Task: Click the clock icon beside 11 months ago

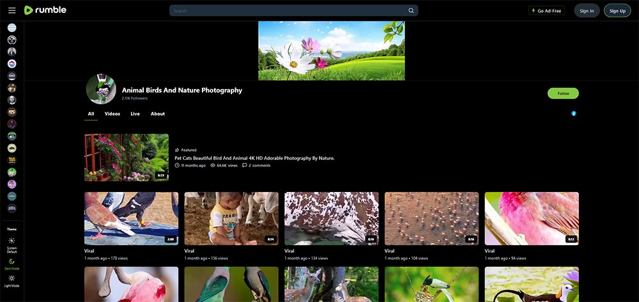Action: pos(177,165)
